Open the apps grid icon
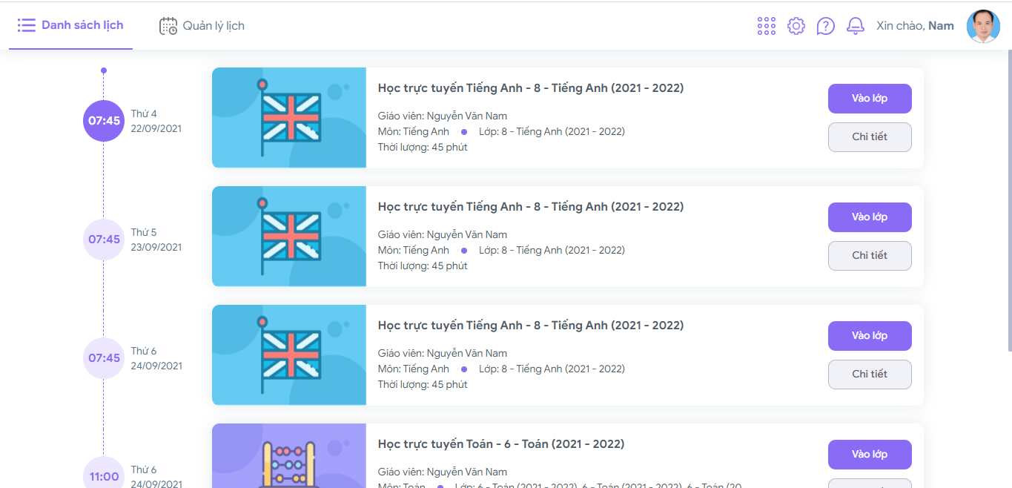 767,26
